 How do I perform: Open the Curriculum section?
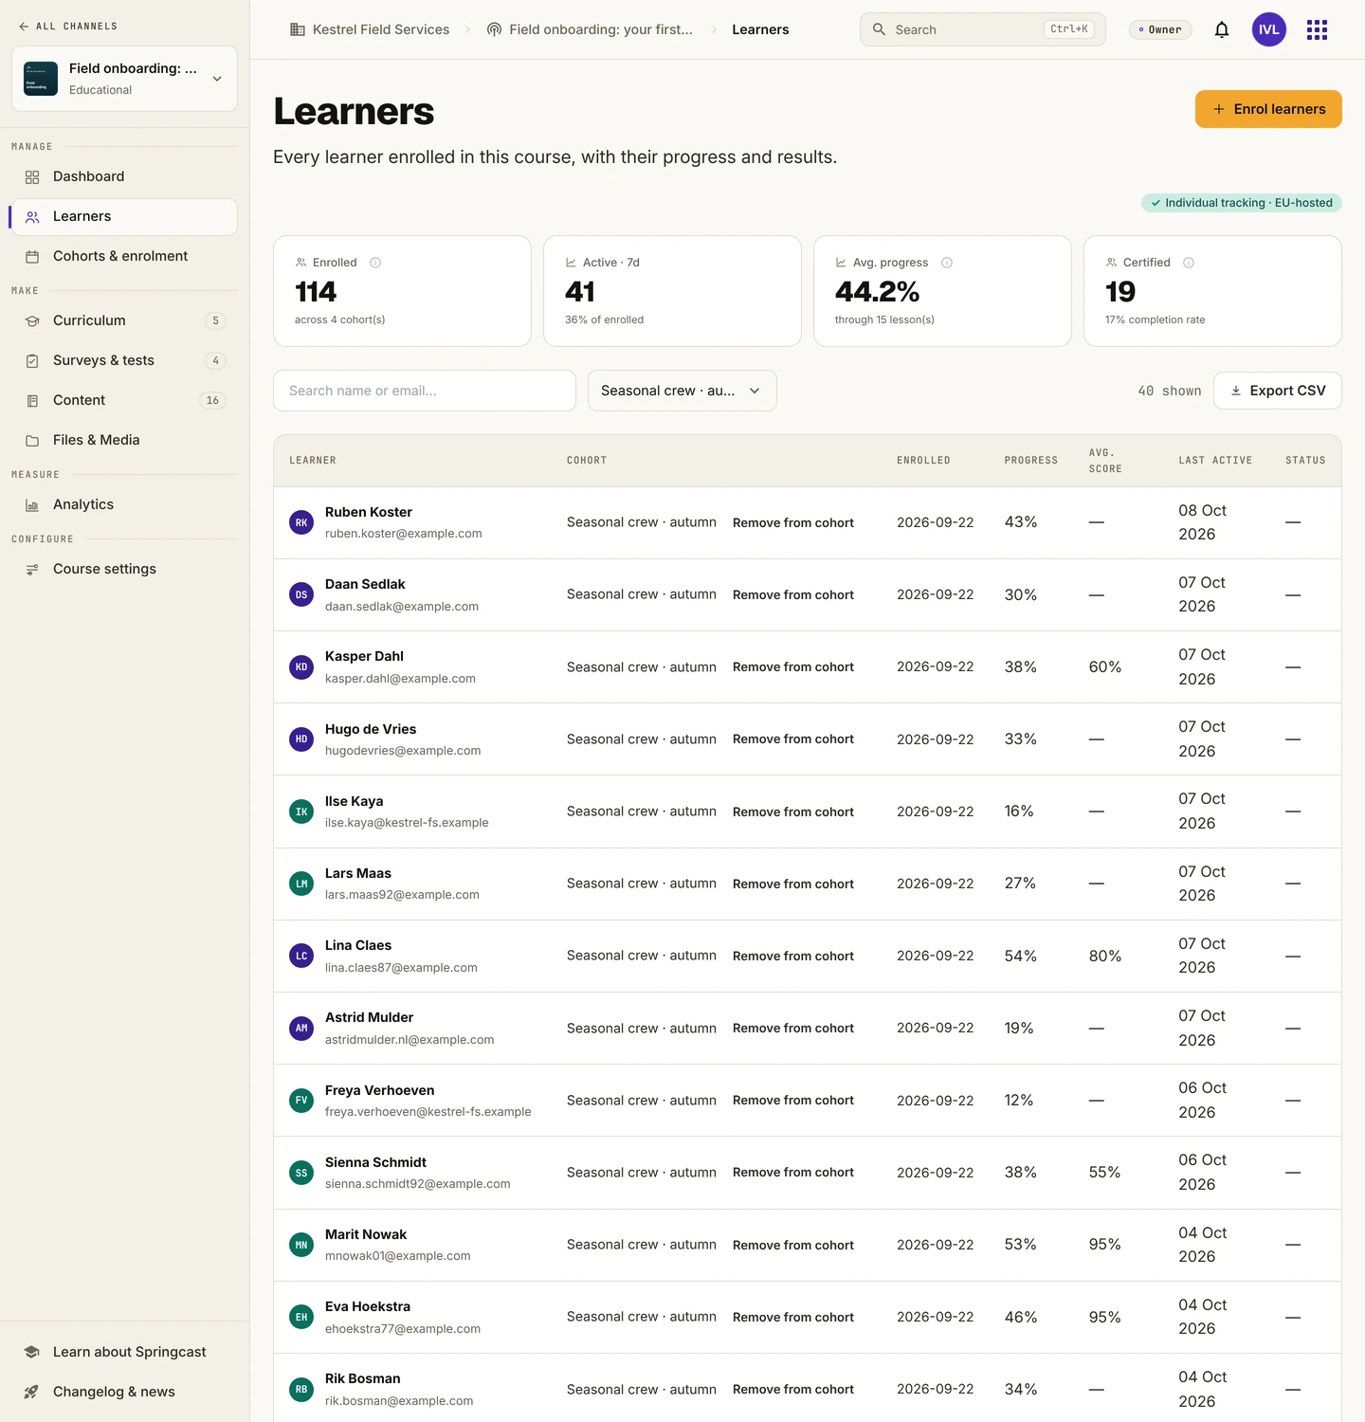(124, 320)
